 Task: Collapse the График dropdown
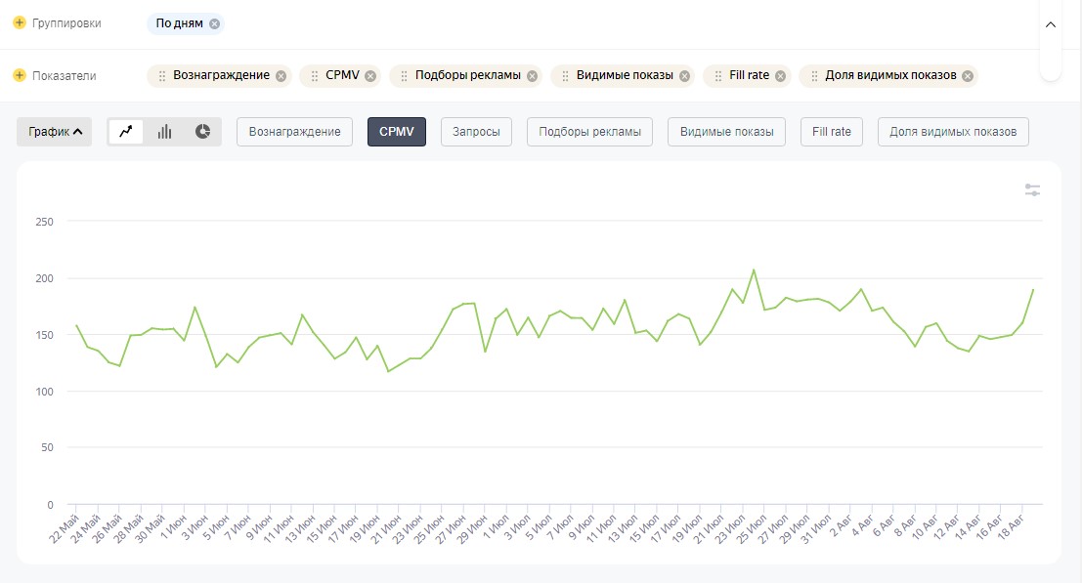pos(54,132)
